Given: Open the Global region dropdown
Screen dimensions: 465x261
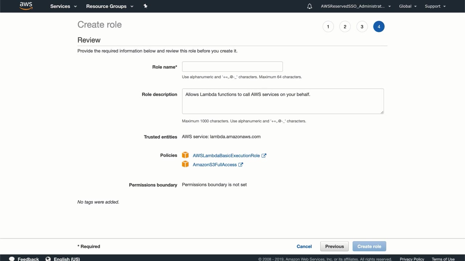Looking at the screenshot, I should tap(408, 6).
